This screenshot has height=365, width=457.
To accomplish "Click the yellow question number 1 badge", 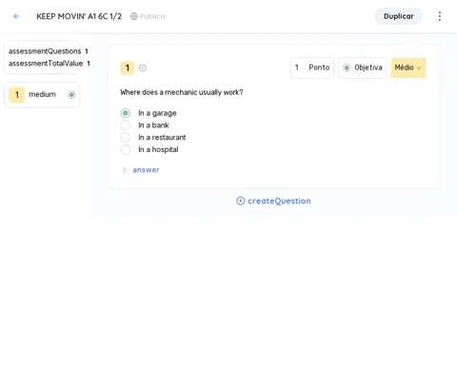I will click(128, 67).
